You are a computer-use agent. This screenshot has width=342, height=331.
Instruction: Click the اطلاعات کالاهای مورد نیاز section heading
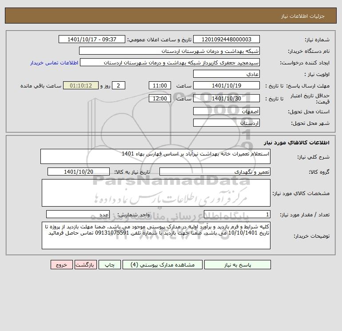[297, 143]
